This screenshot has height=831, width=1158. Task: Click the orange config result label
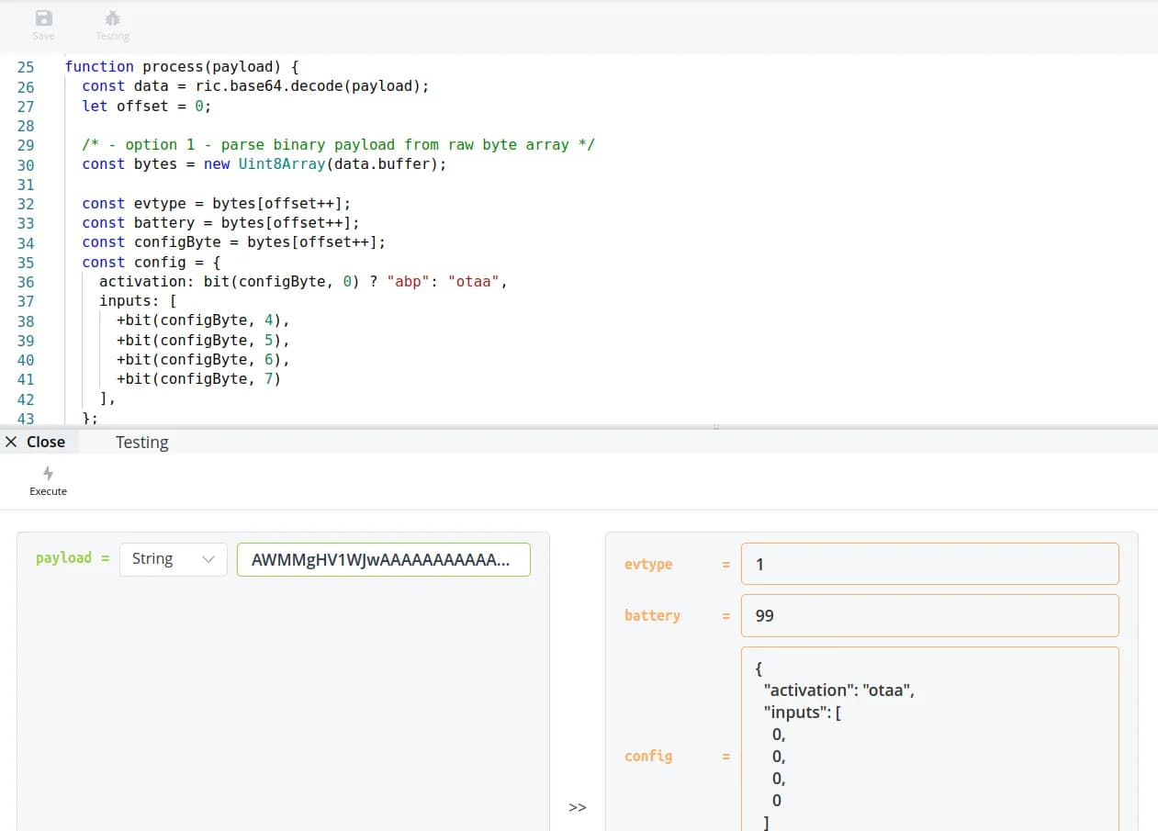click(648, 757)
